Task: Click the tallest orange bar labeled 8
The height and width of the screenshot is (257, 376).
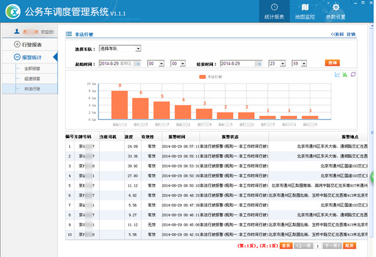Action: point(120,105)
